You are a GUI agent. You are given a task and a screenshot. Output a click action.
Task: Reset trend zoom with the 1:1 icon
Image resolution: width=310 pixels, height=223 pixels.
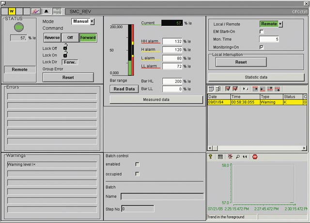(x=245, y=157)
